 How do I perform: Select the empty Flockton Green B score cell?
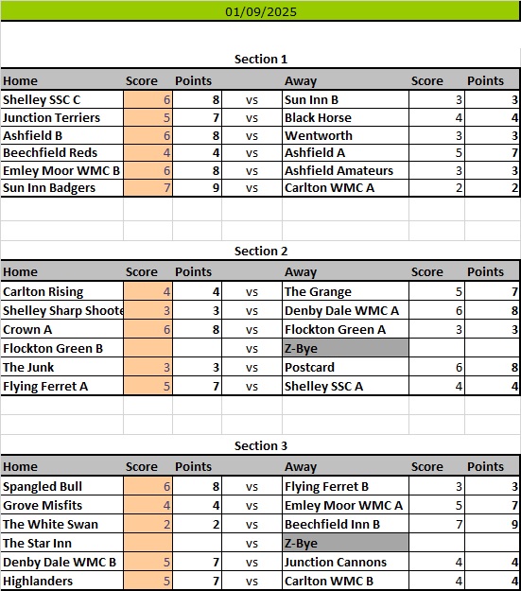pyautogui.click(x=148, y=348)
